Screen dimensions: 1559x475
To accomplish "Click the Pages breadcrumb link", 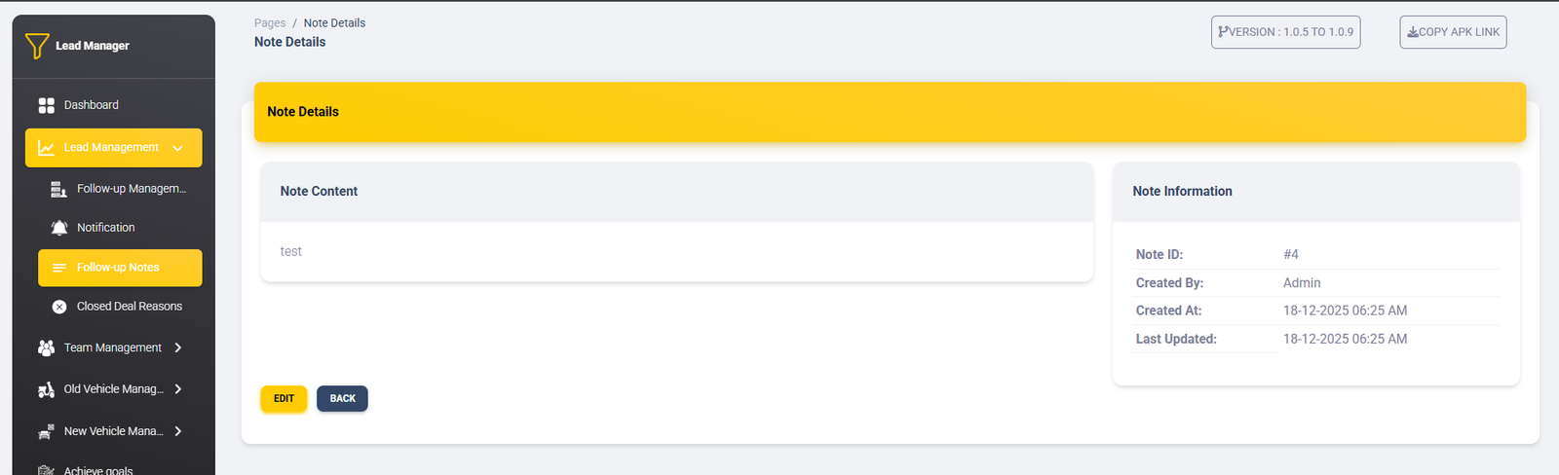I will coord(270,23).
